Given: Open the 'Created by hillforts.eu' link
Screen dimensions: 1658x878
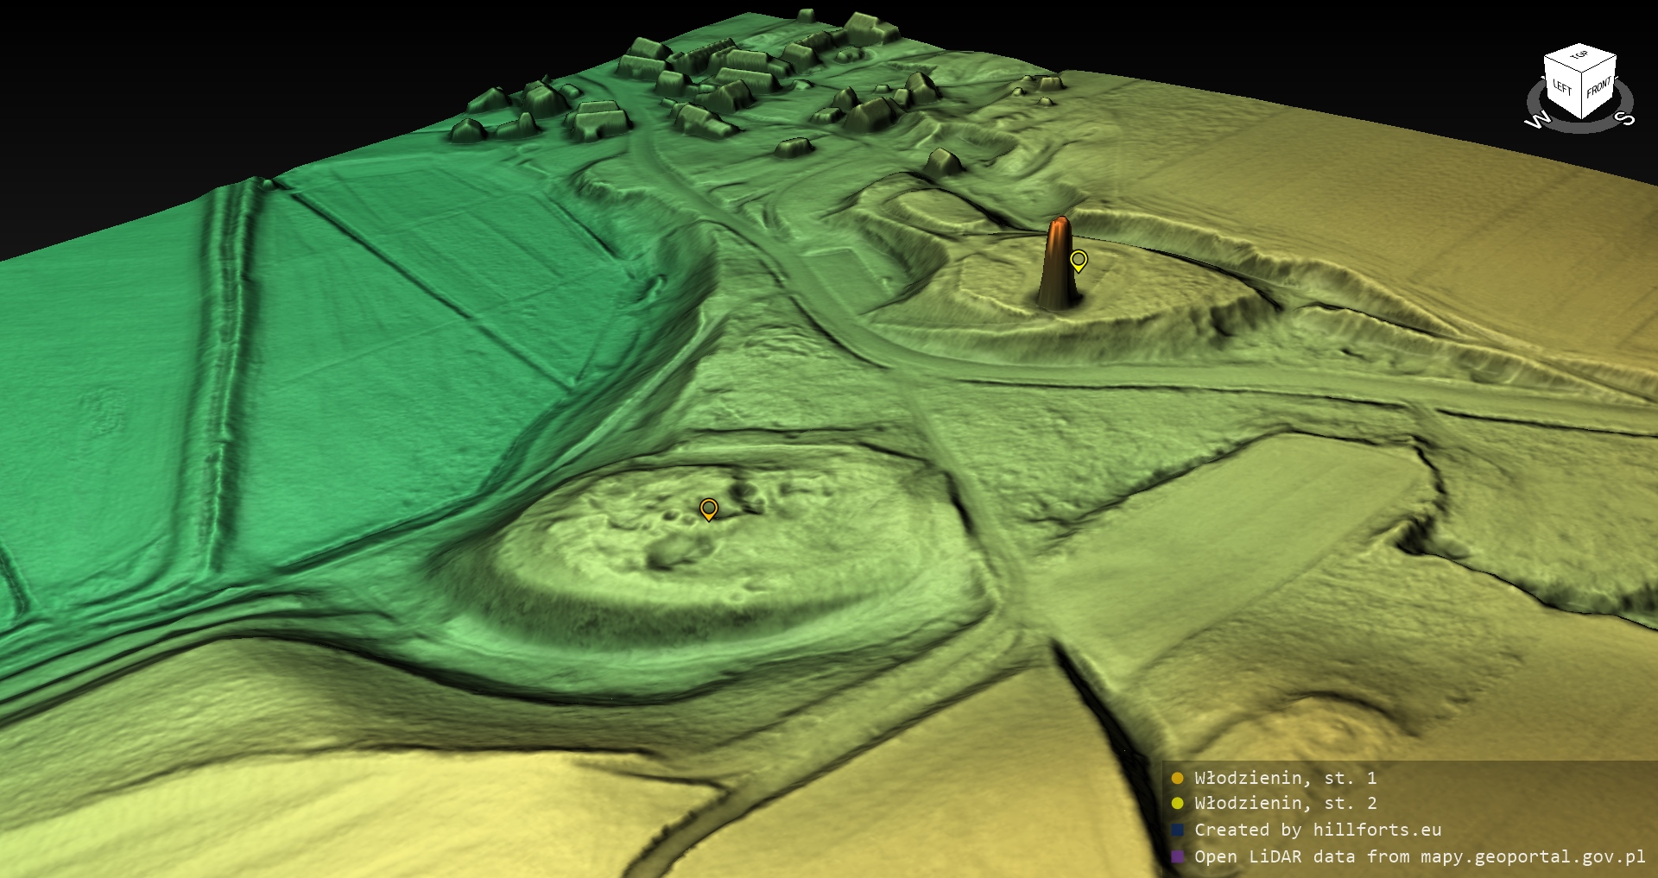Looking at the screenshot, I should click(1318, 830).
